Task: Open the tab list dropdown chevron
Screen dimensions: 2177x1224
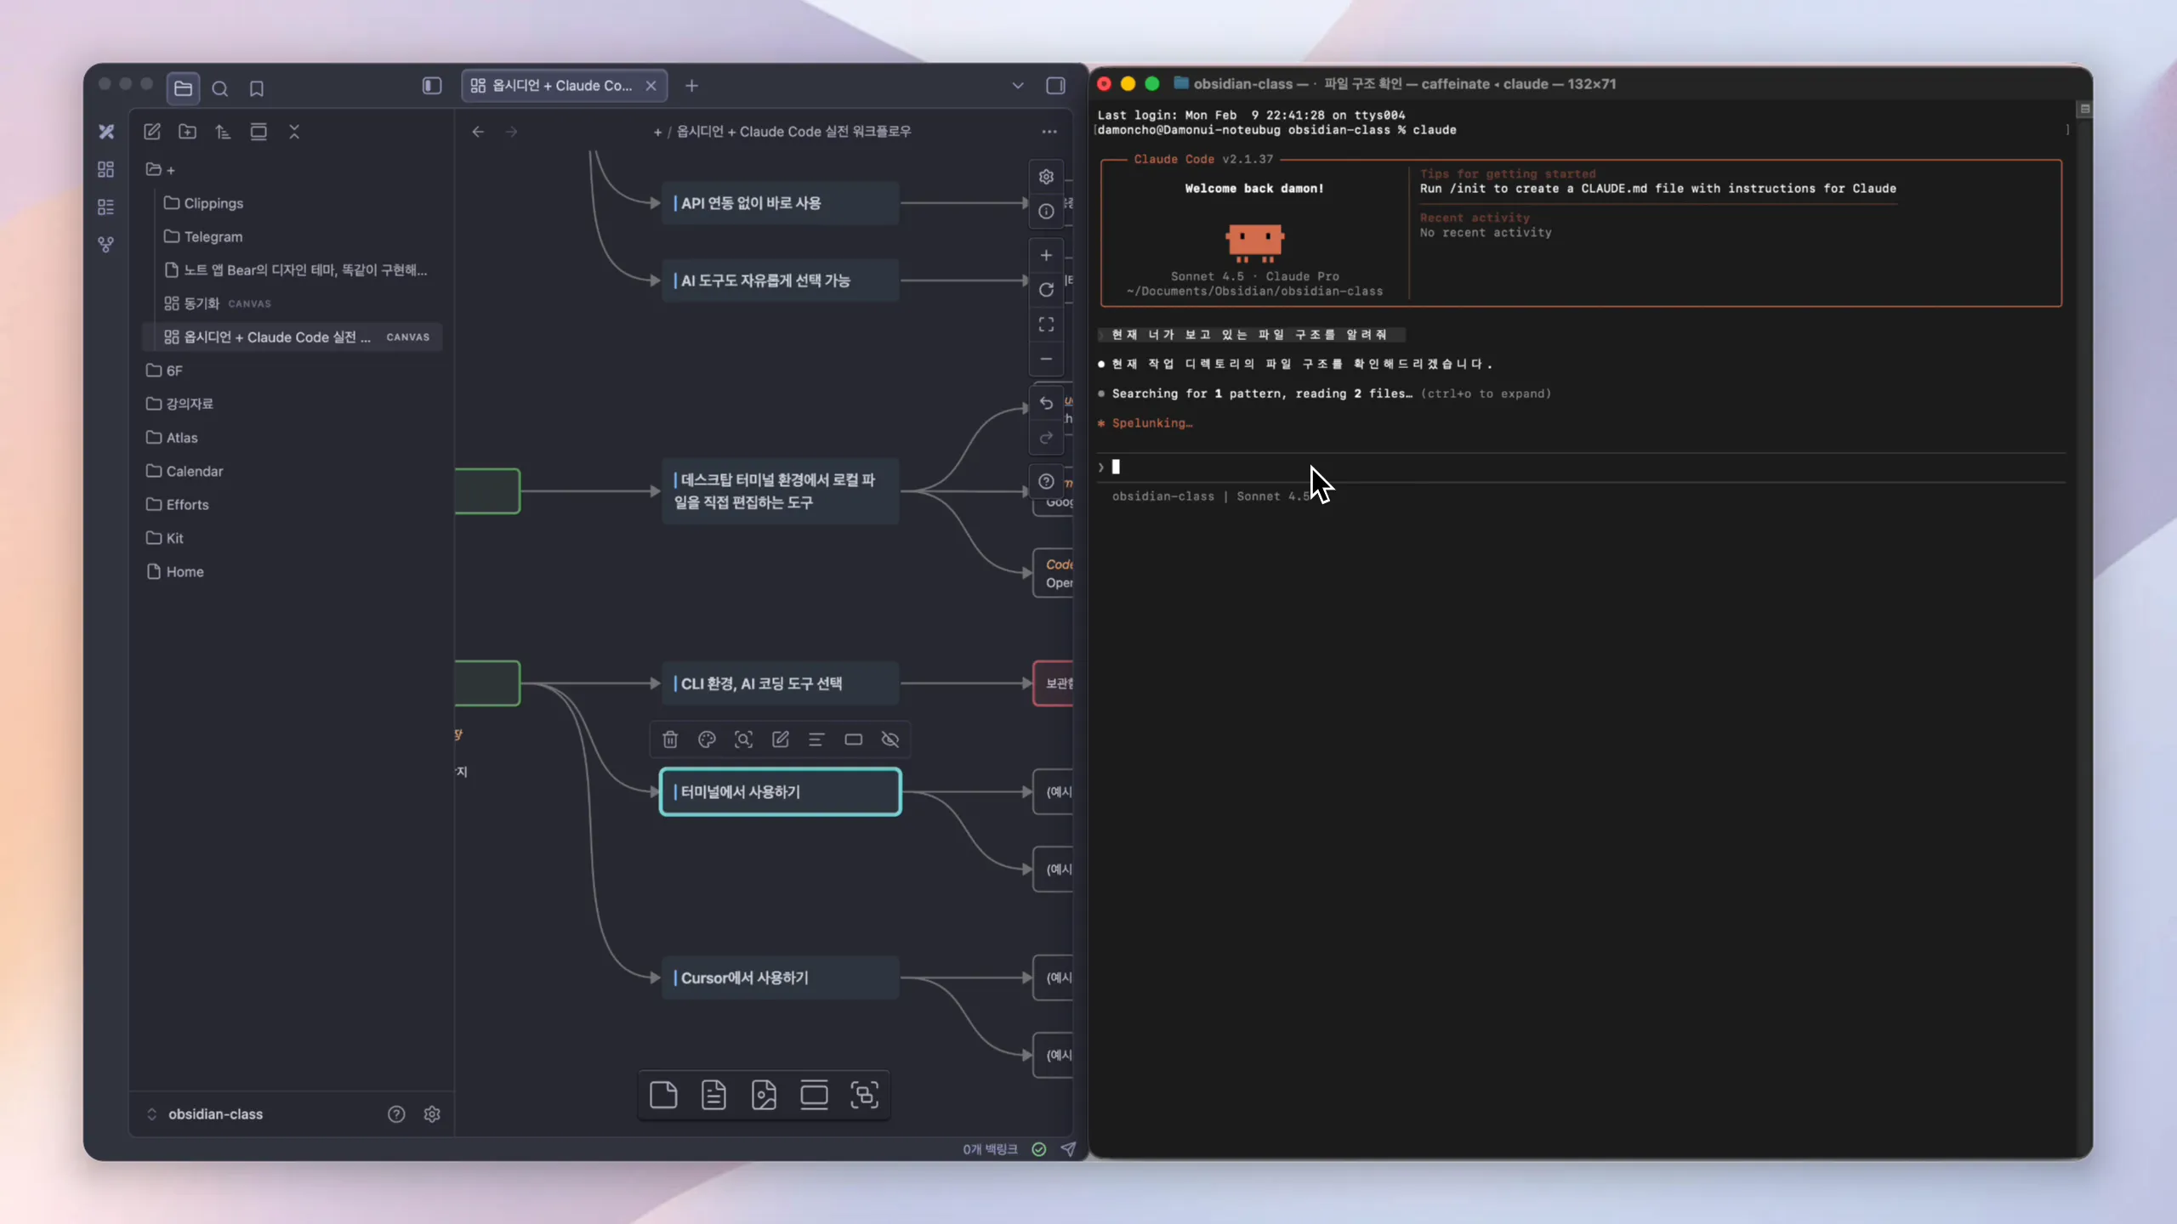Action: pos(1018,86)
